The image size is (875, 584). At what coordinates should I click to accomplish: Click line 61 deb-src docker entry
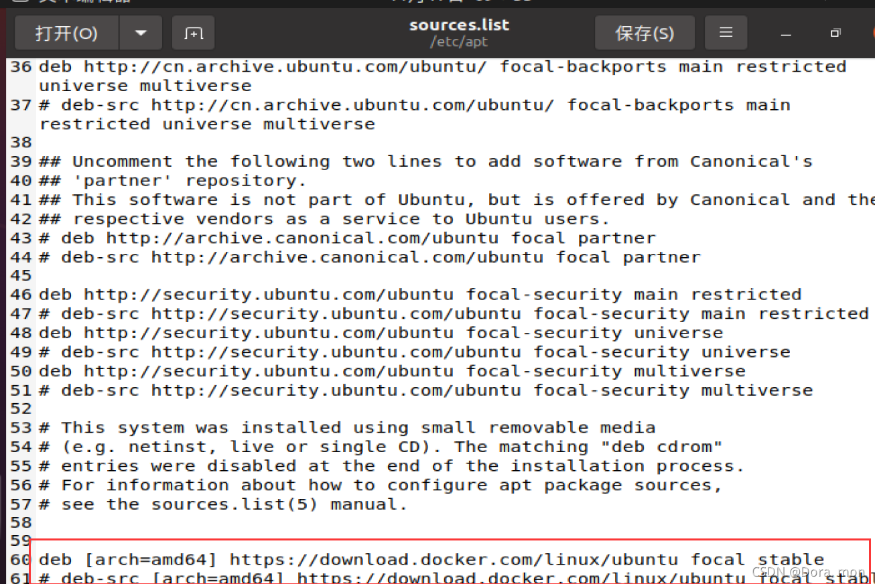point(456,577)
